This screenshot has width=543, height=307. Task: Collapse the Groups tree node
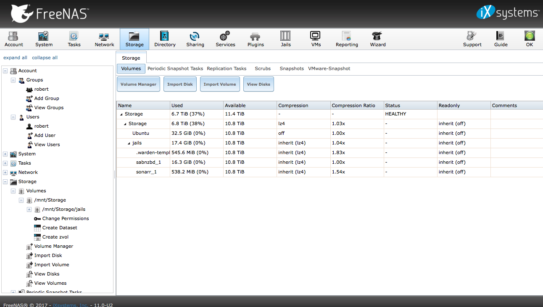click(13, 80)
